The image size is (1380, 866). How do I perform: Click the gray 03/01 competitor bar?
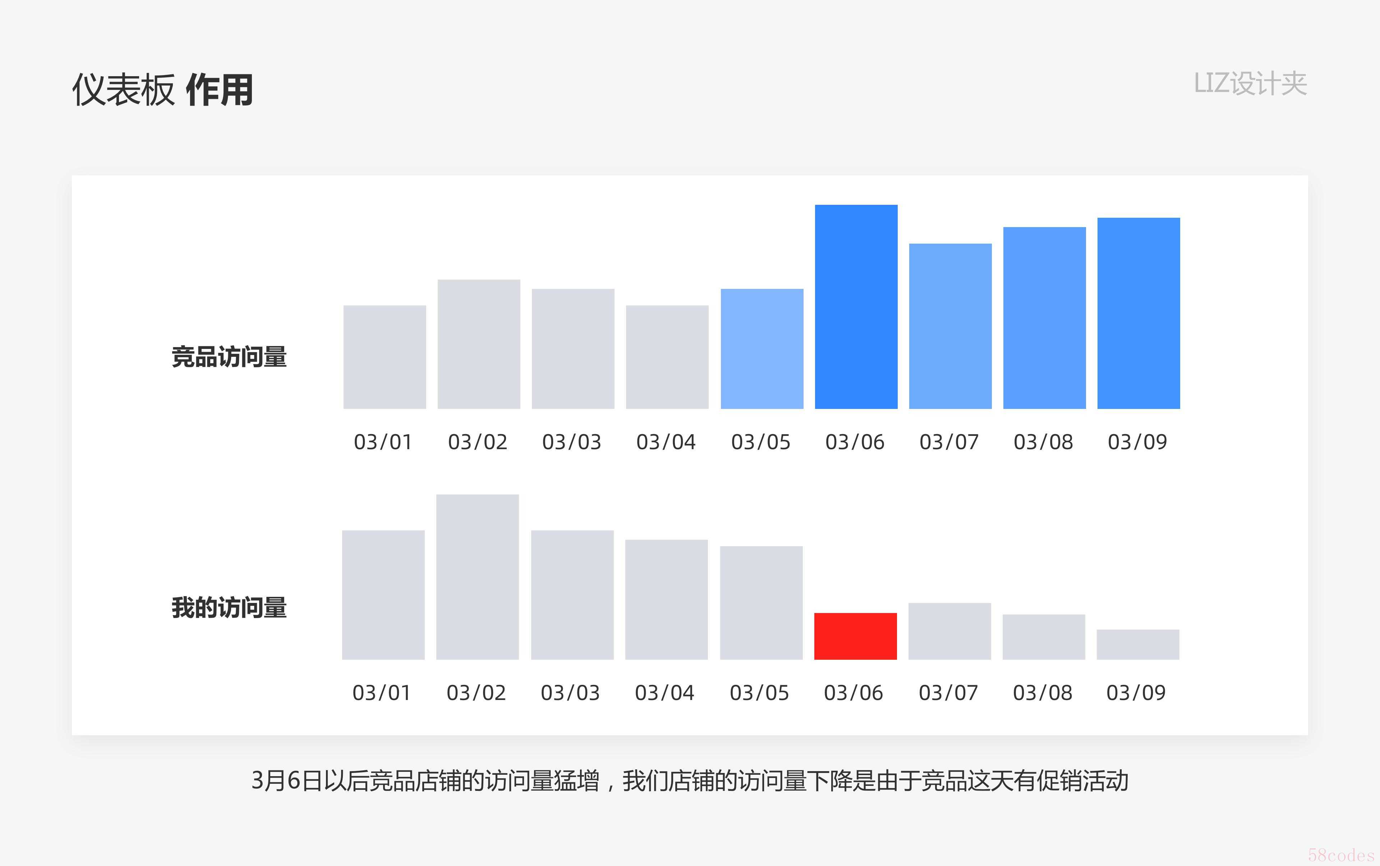[x=385, y=357]
